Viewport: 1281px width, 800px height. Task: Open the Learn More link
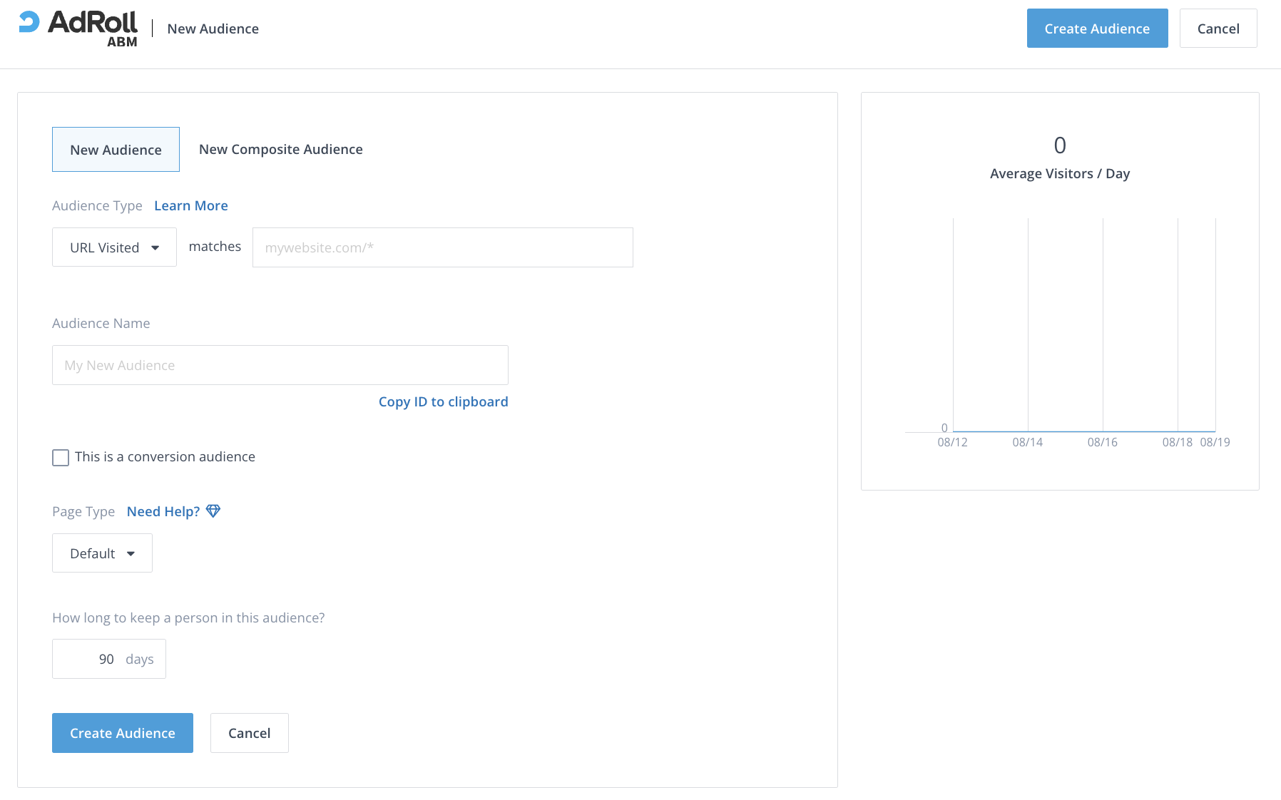(191, 206)
